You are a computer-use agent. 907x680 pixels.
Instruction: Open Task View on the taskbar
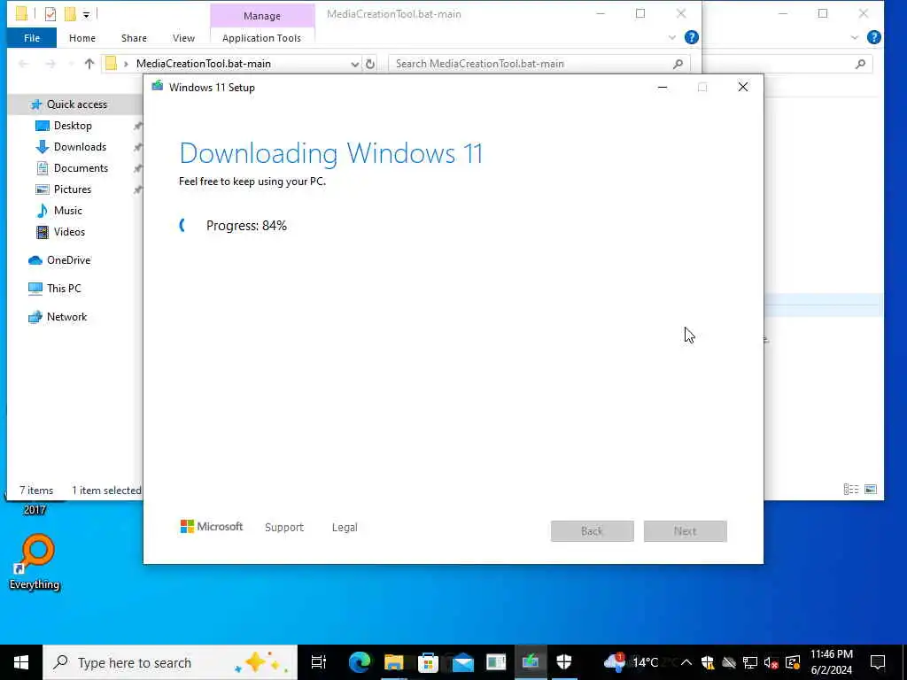pyautogui.click(x=319, y=662)
